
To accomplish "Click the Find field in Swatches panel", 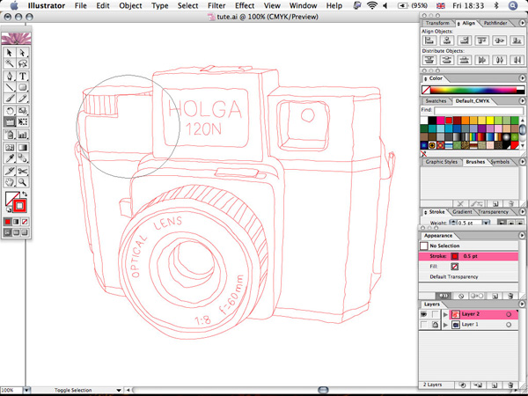I will [479, 111].
